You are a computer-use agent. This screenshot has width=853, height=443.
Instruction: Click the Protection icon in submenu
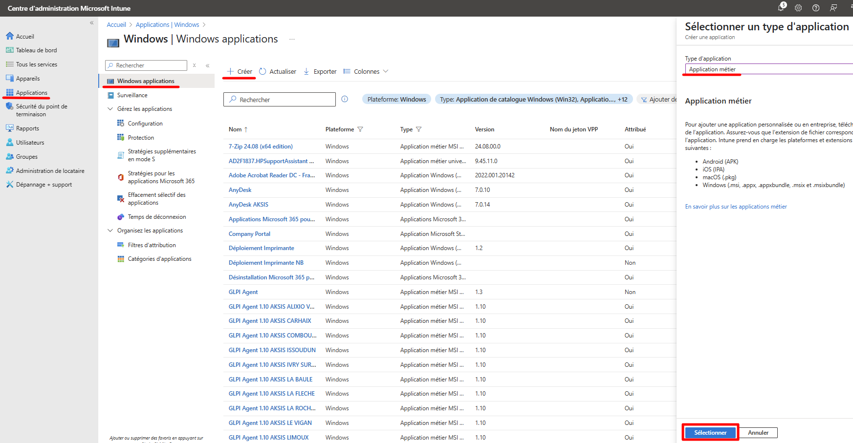click(x=121, y=137)
